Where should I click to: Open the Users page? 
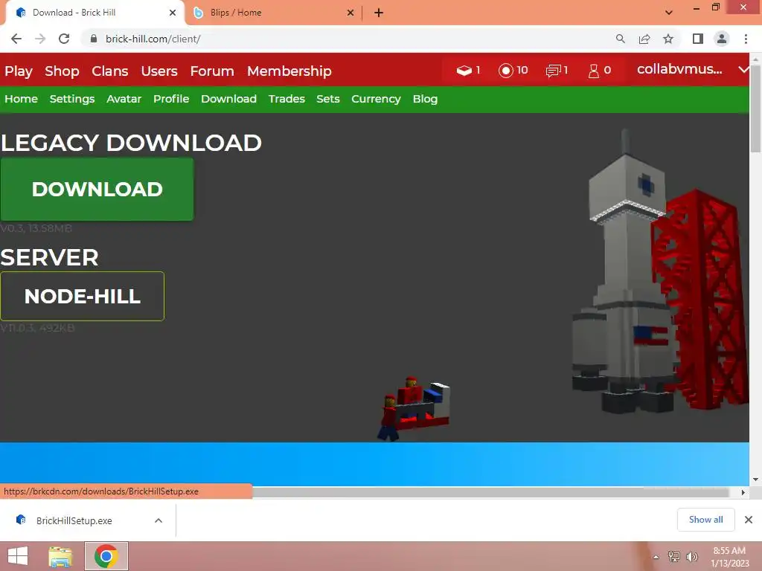pos(159,71)
